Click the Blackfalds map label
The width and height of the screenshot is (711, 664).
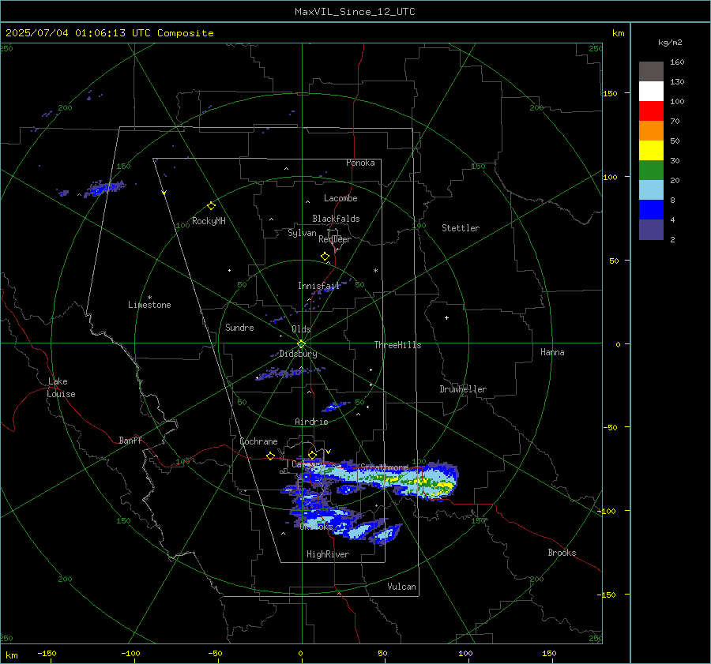click(336, 219)
